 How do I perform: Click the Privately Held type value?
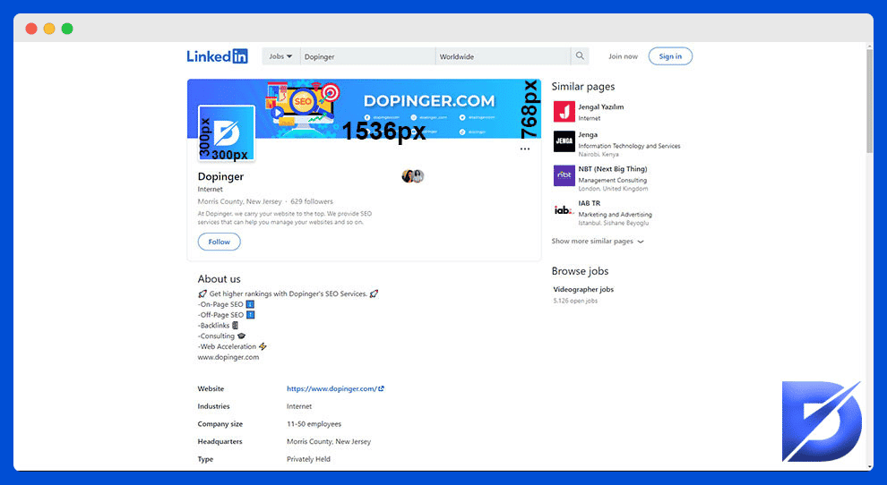[308, 459]
